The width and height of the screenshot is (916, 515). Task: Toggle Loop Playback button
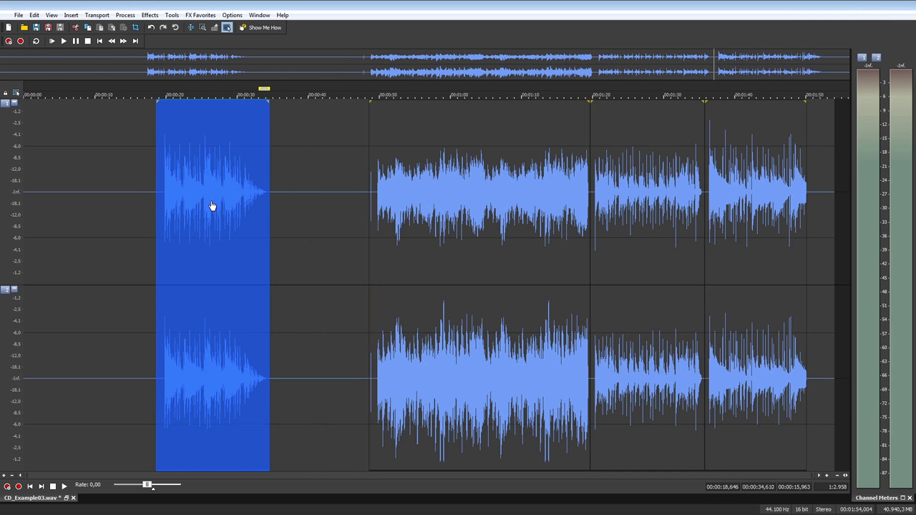tap(36, 41)
